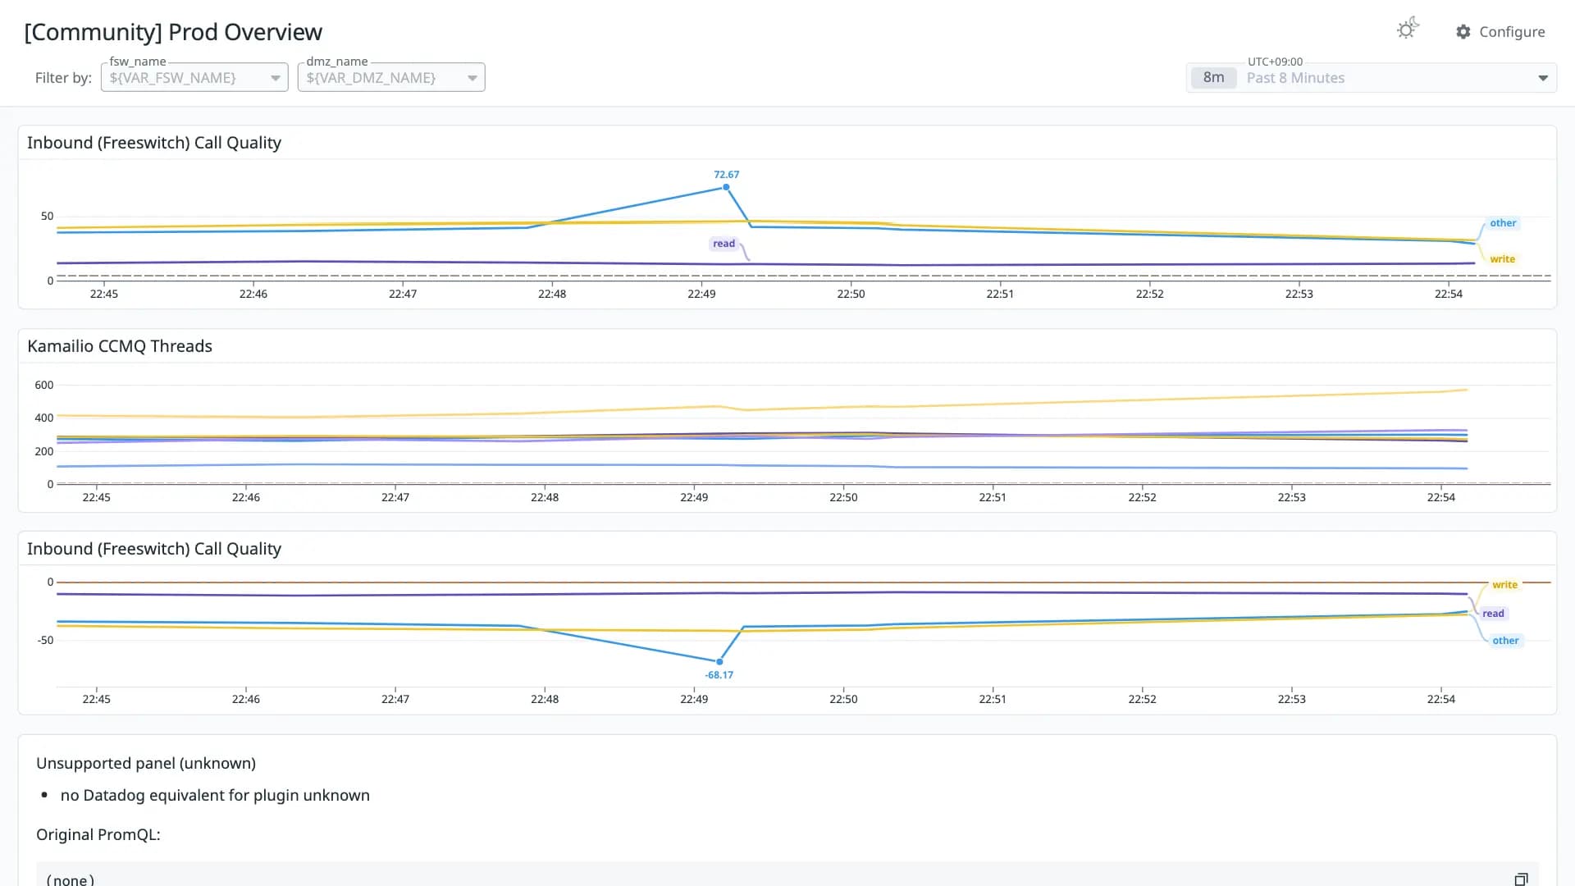Click the Unsupported panel (unknown) heading

pos(146,763)
